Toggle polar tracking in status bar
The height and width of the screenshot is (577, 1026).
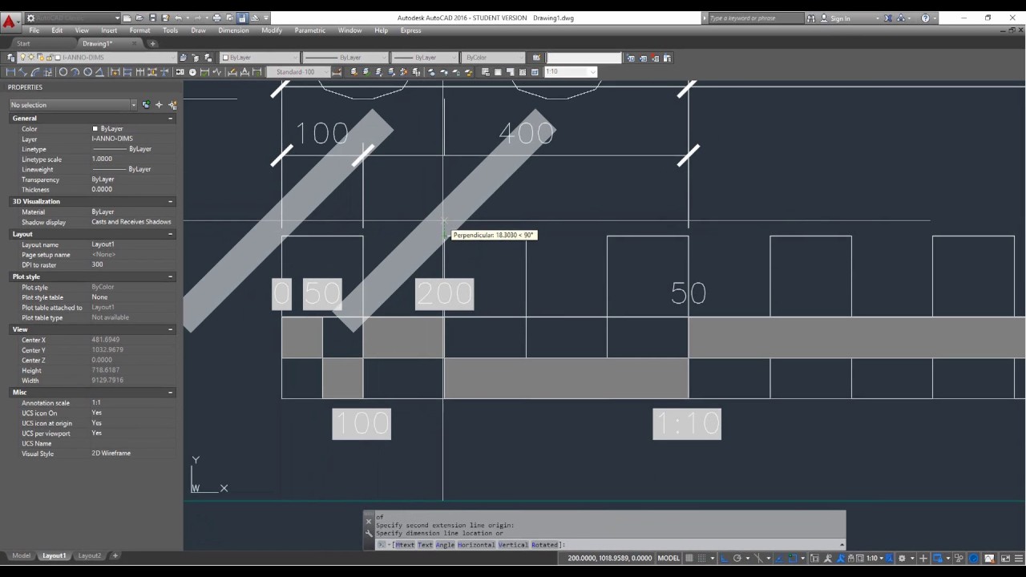tap(737, 558)
